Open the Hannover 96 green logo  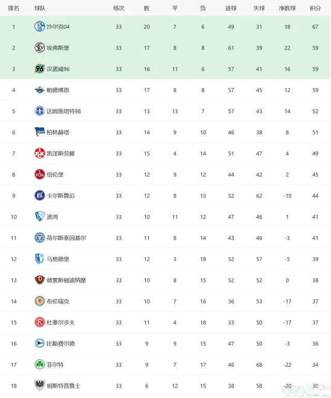point(39,69)
